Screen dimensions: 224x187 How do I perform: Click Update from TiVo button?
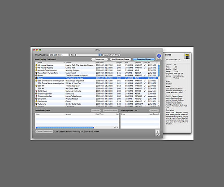(x=111, y=55)
